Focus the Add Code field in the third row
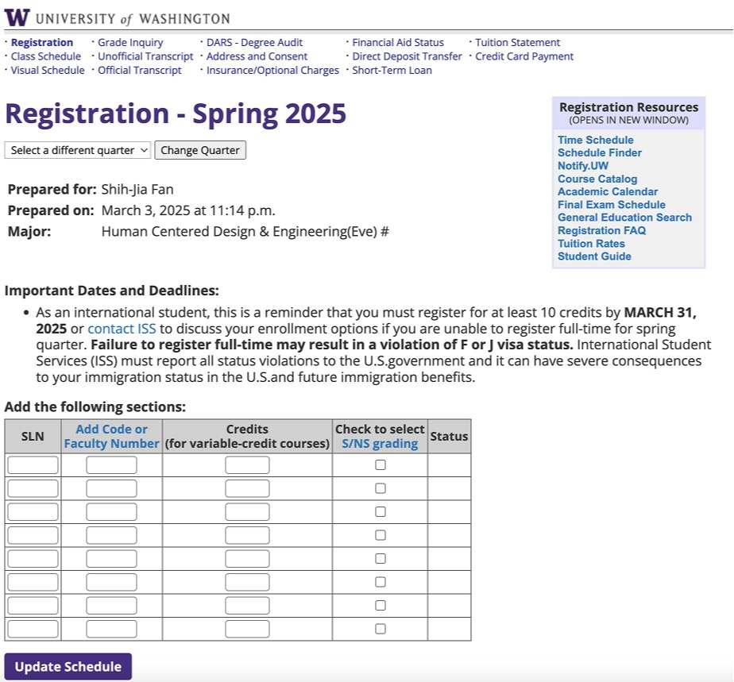Viewport: 734px width, 682px height. pos(111,512)
